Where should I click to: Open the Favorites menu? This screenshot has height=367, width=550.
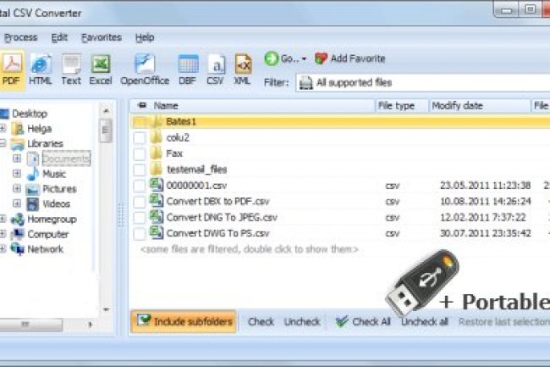point(101,37)
